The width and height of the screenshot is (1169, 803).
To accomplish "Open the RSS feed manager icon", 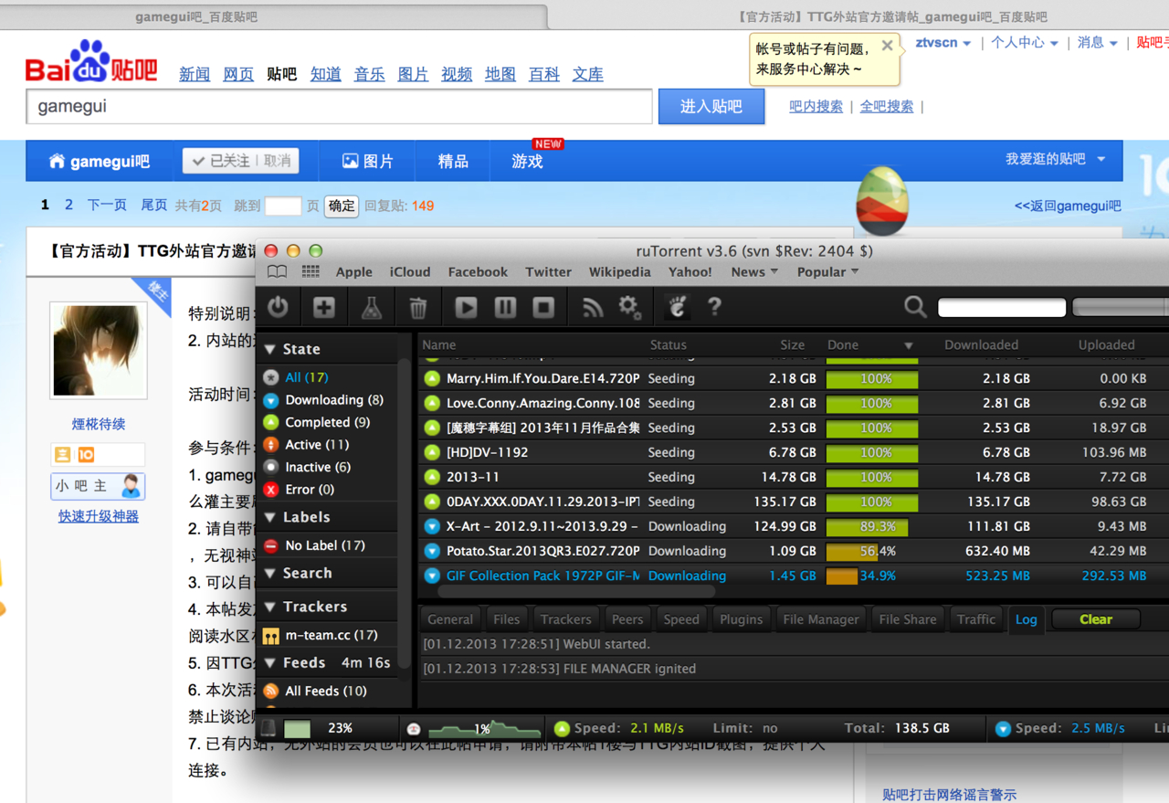I will point(593,308).
